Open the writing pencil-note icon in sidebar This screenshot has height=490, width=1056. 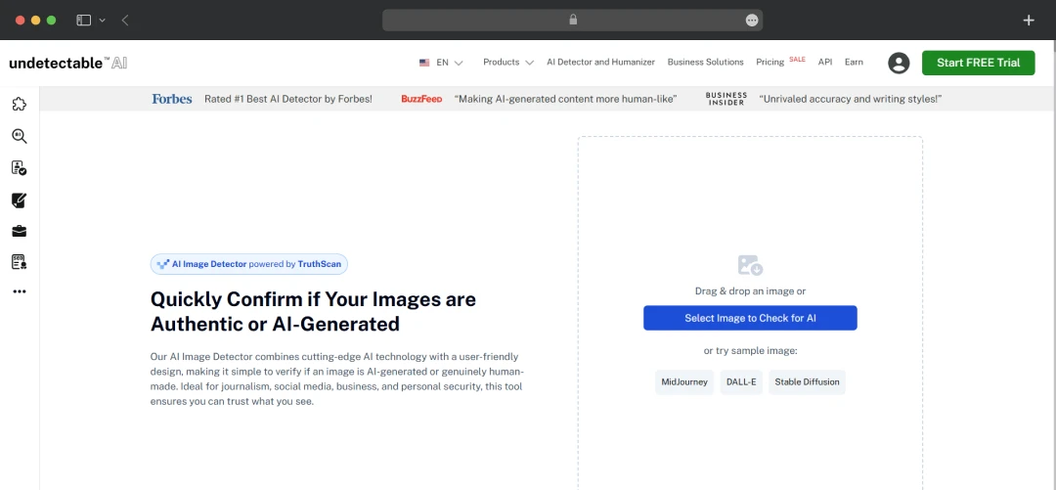point(20,200)
